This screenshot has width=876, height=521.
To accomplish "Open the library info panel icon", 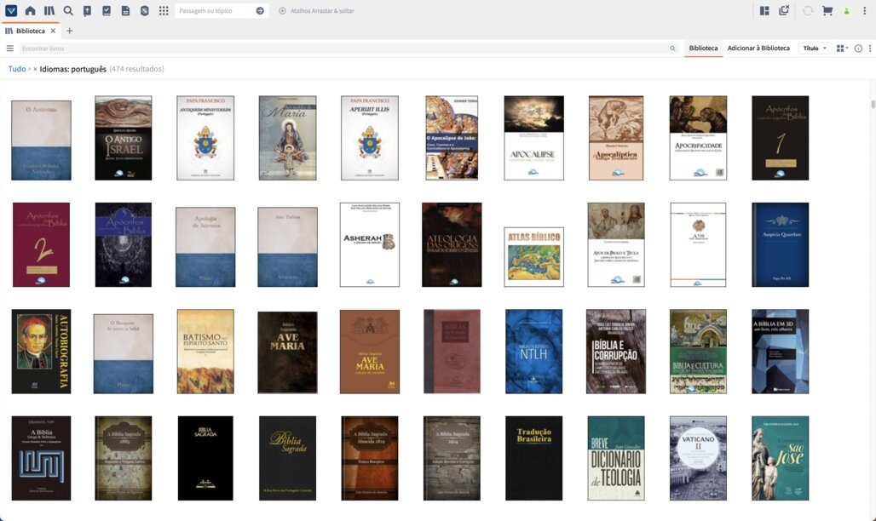I will pyautogui.click(x=858, y=49).
